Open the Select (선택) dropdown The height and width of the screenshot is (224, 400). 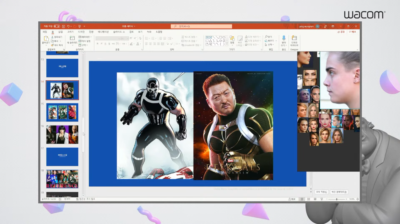click(270, 45)
